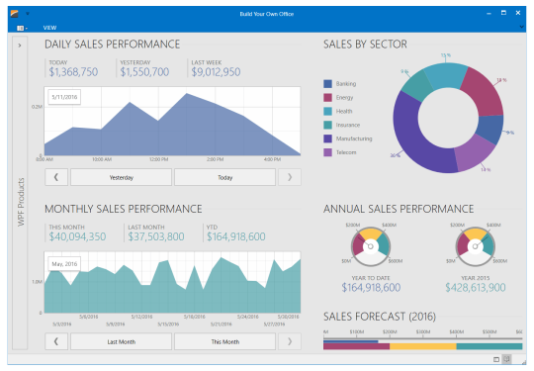Go to previous month with left arrow
Screen dimensions: 534x371
(56, 341)
